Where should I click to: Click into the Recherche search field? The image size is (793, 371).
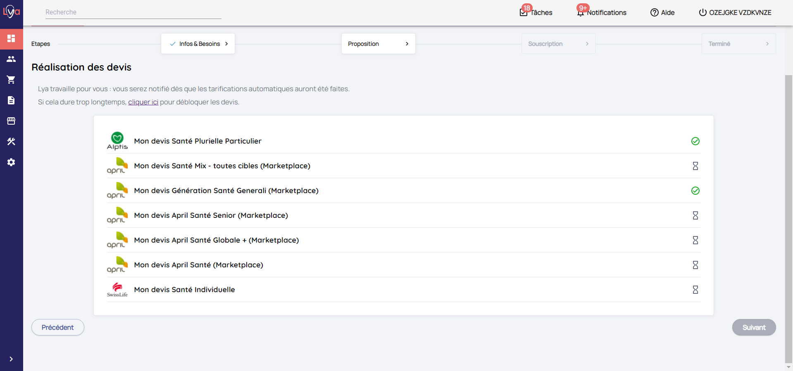(133, 12)
